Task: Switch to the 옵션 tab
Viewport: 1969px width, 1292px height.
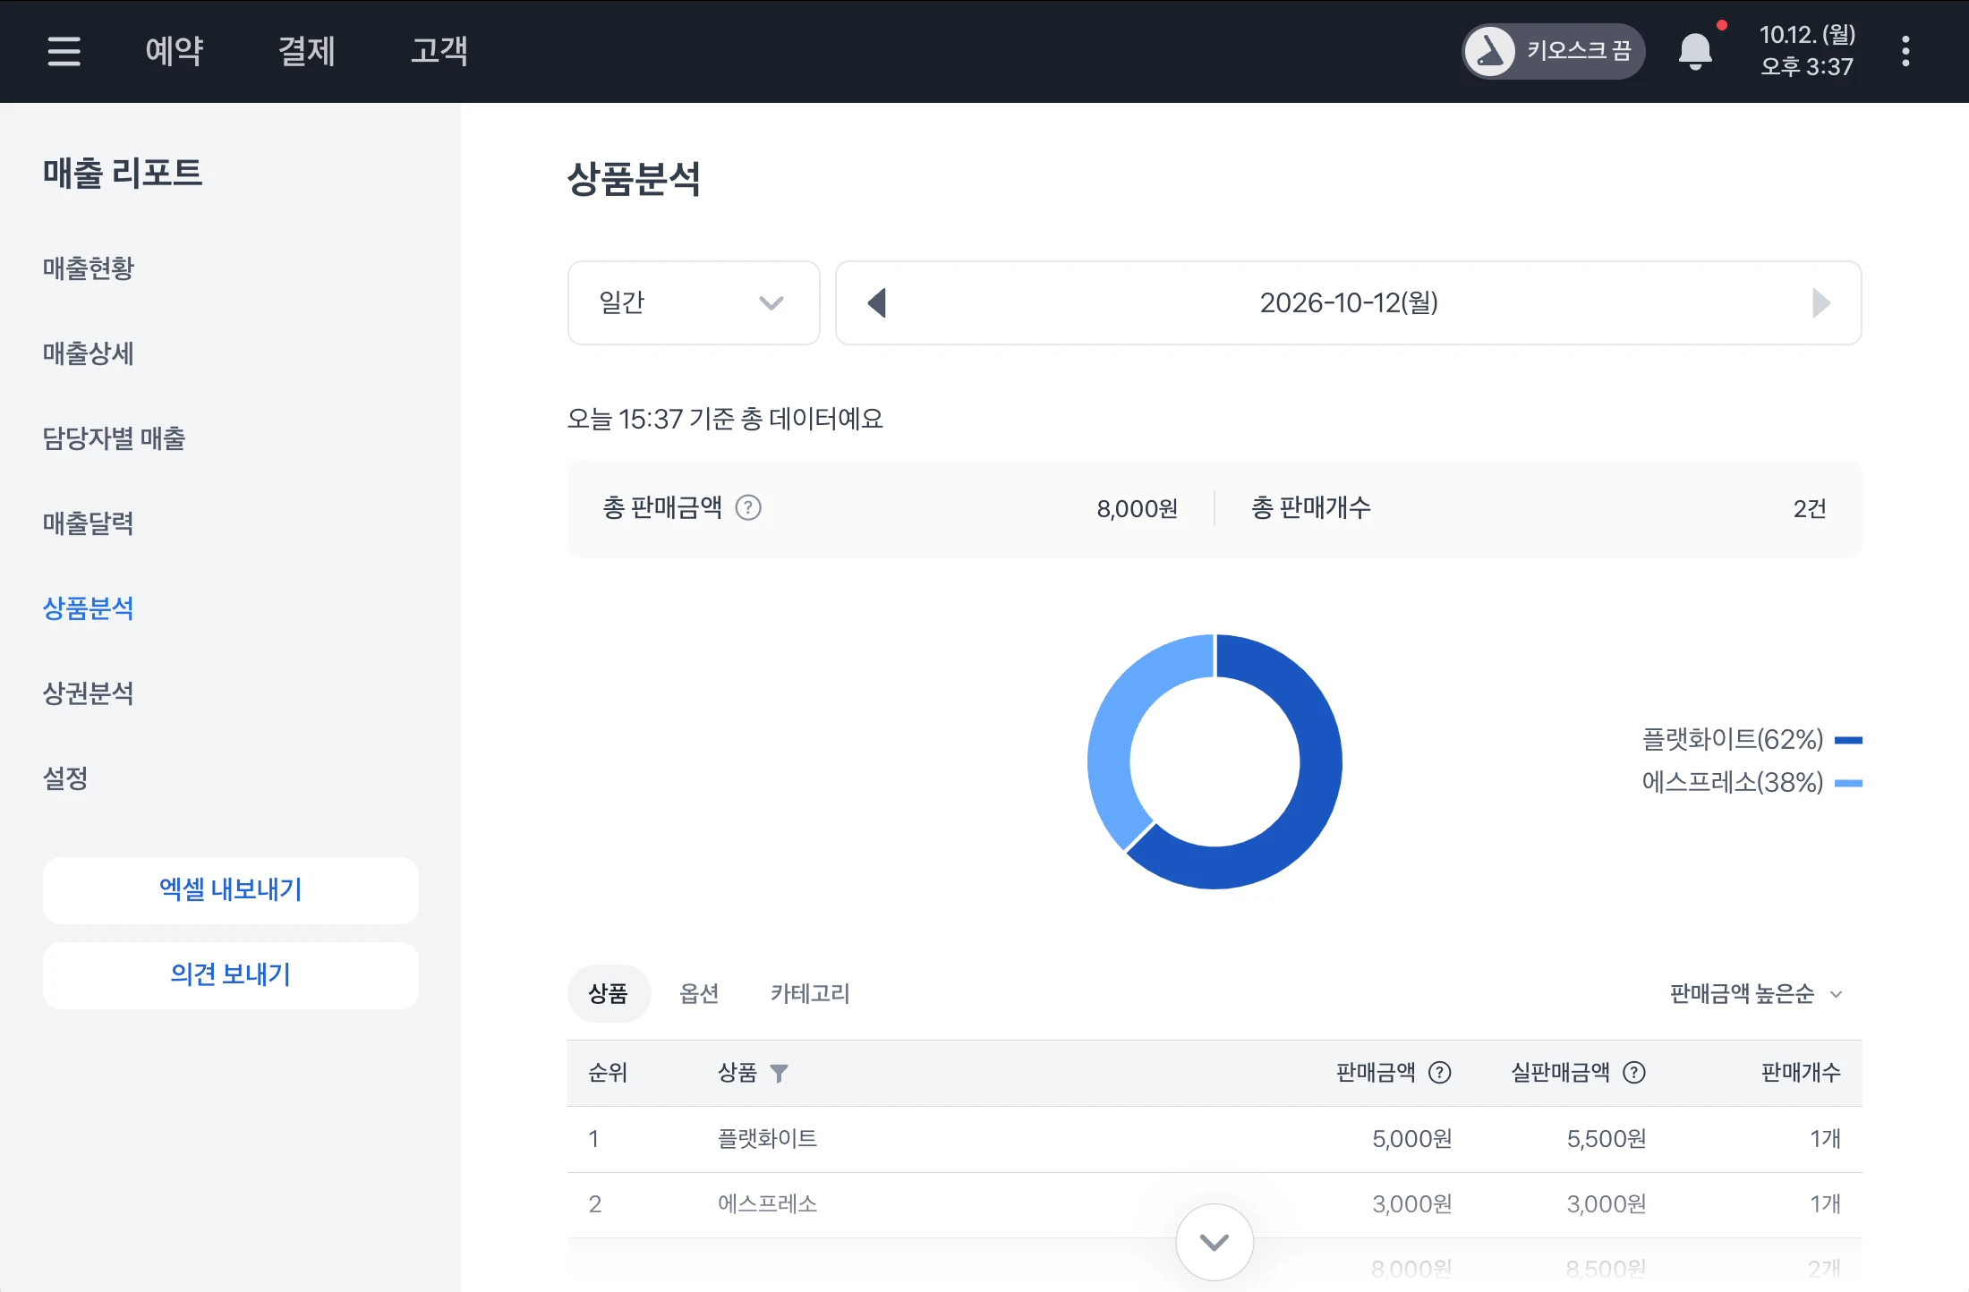Action: (x=699, y=993)
